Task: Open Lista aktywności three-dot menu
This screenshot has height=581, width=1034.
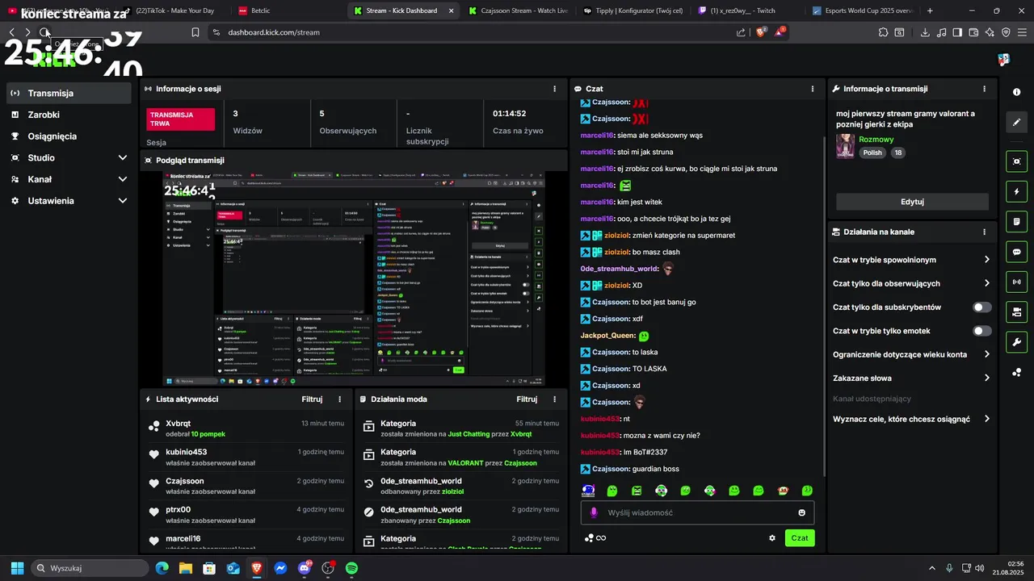Action: point(339,399)
